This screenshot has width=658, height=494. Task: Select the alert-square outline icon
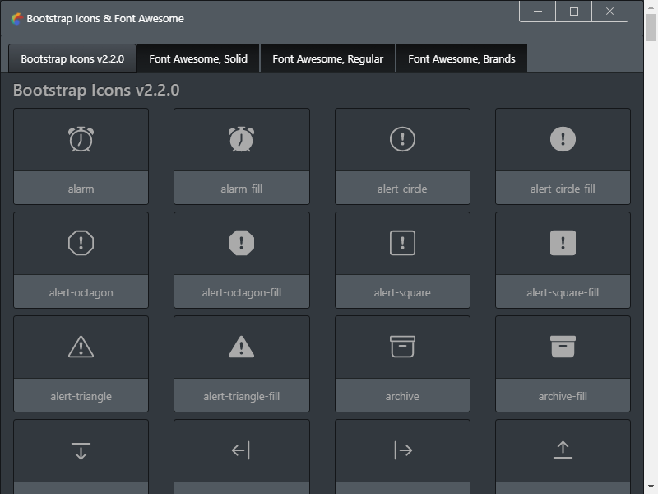tap(402, 243)
